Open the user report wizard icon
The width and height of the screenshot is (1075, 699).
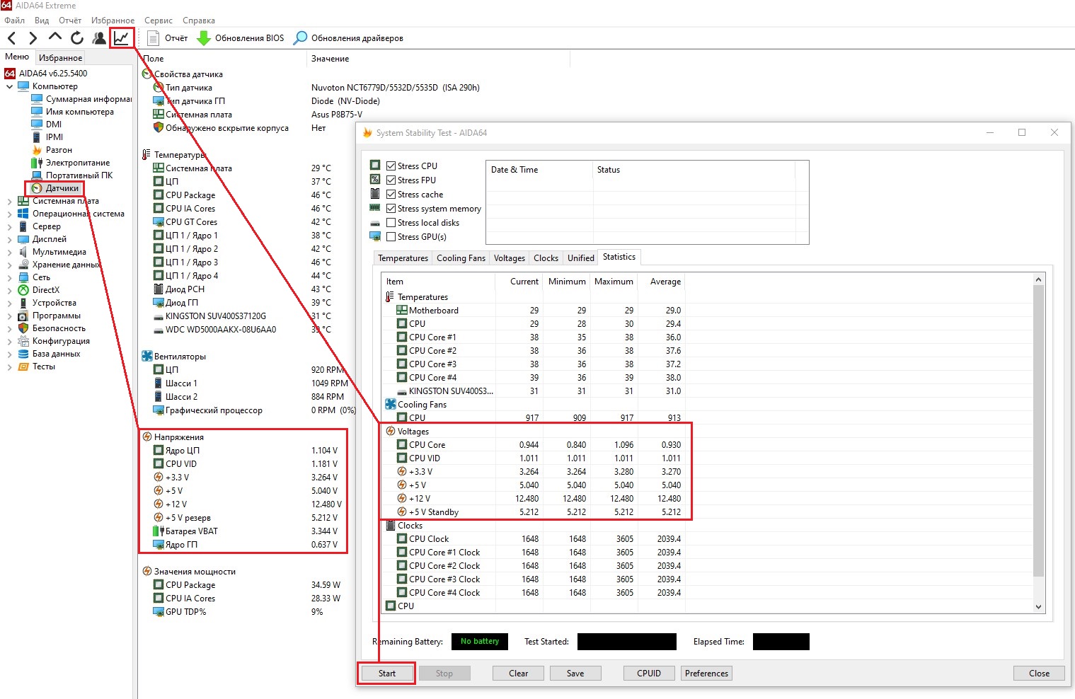(99, 38)
